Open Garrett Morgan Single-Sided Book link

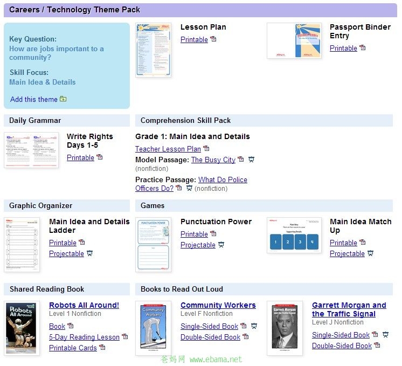pos(341,335)
